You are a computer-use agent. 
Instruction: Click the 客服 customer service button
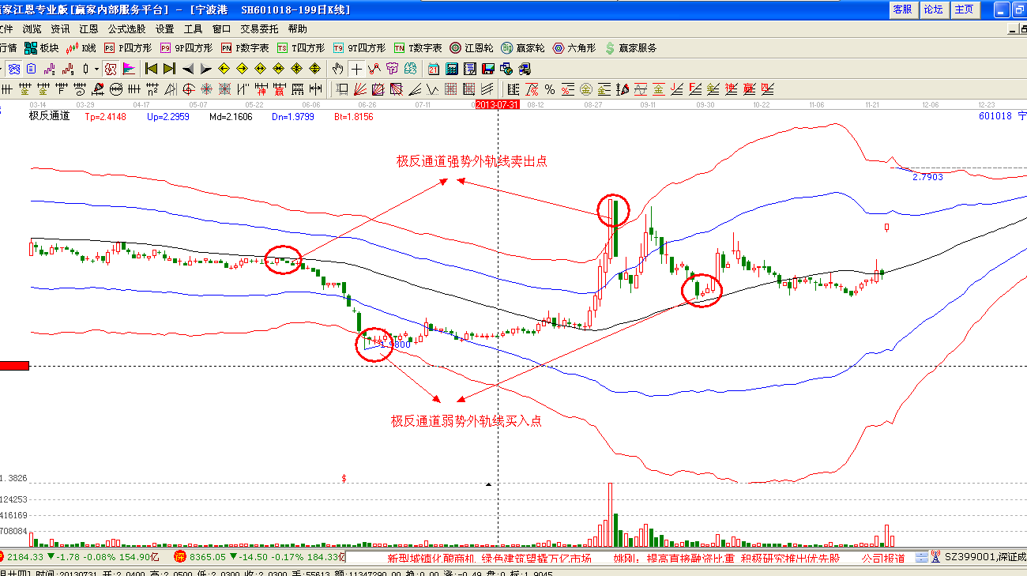pyautogui.click(x=902, y=9)
